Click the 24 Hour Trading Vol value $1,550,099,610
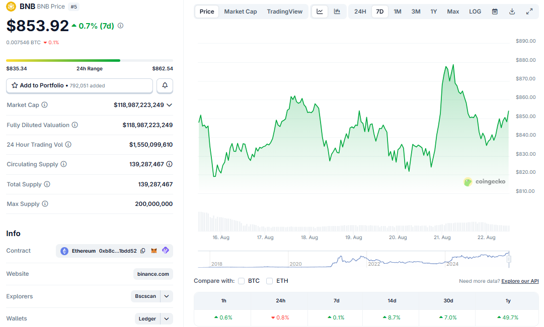The width and height of the screenshot is (544, 327). click(151, 145)
